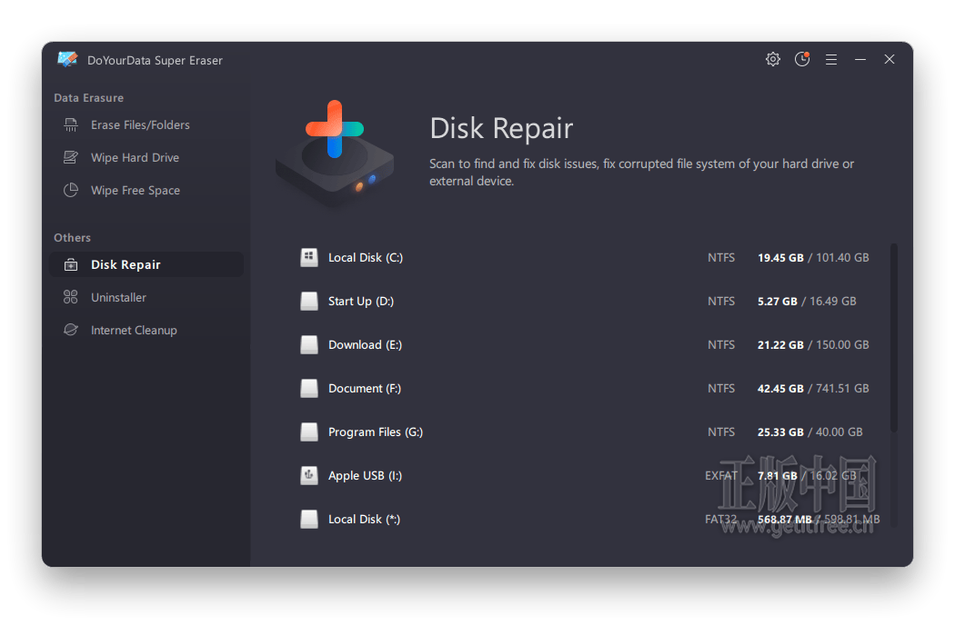Select Disk Repair in the sidebar
The image size is (955, 625).
(x=146, y=264)
